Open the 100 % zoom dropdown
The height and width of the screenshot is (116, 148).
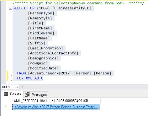[18, 87]
